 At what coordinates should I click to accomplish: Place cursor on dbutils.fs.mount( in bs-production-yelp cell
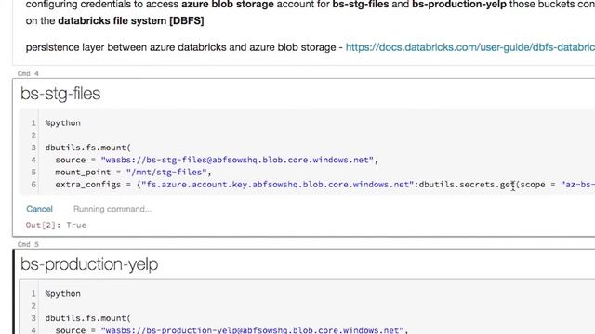pos(88,318)
